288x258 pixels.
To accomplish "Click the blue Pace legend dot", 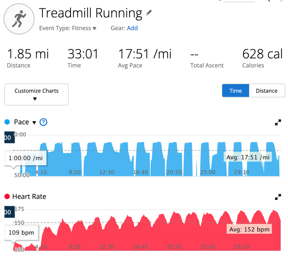I will (x=7, y=122).
